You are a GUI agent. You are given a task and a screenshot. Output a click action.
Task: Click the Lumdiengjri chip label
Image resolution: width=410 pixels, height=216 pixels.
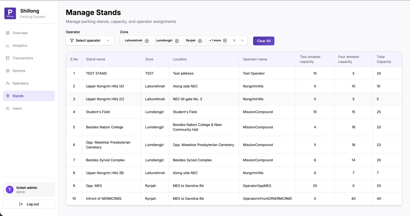pos(164,40)
